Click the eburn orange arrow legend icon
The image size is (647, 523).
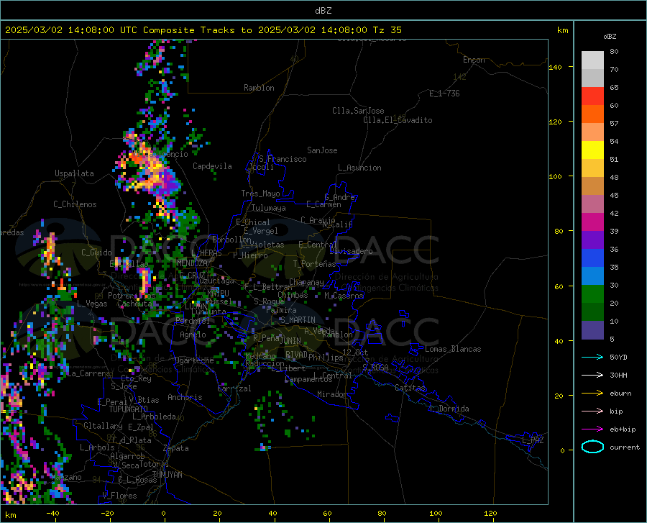(x=592, y=393)
